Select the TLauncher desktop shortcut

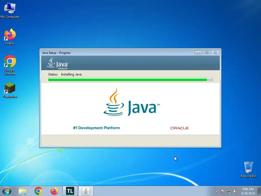[x=10, y=90]
